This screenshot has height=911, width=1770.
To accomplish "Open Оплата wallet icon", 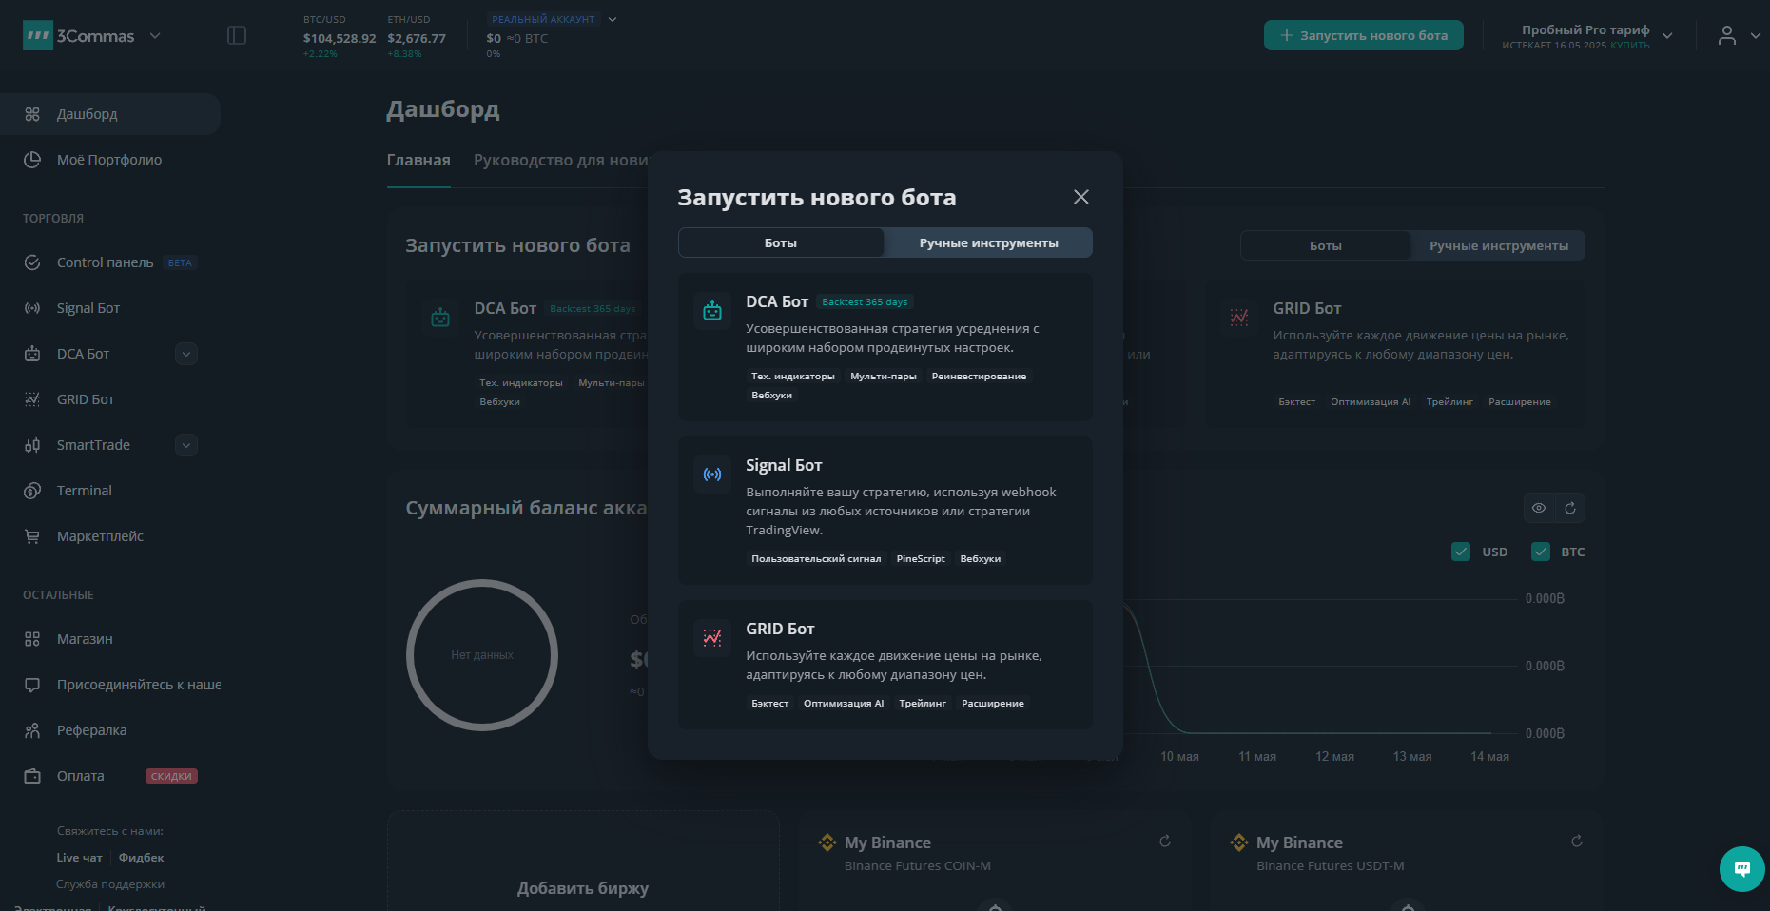I will [32, 776].
